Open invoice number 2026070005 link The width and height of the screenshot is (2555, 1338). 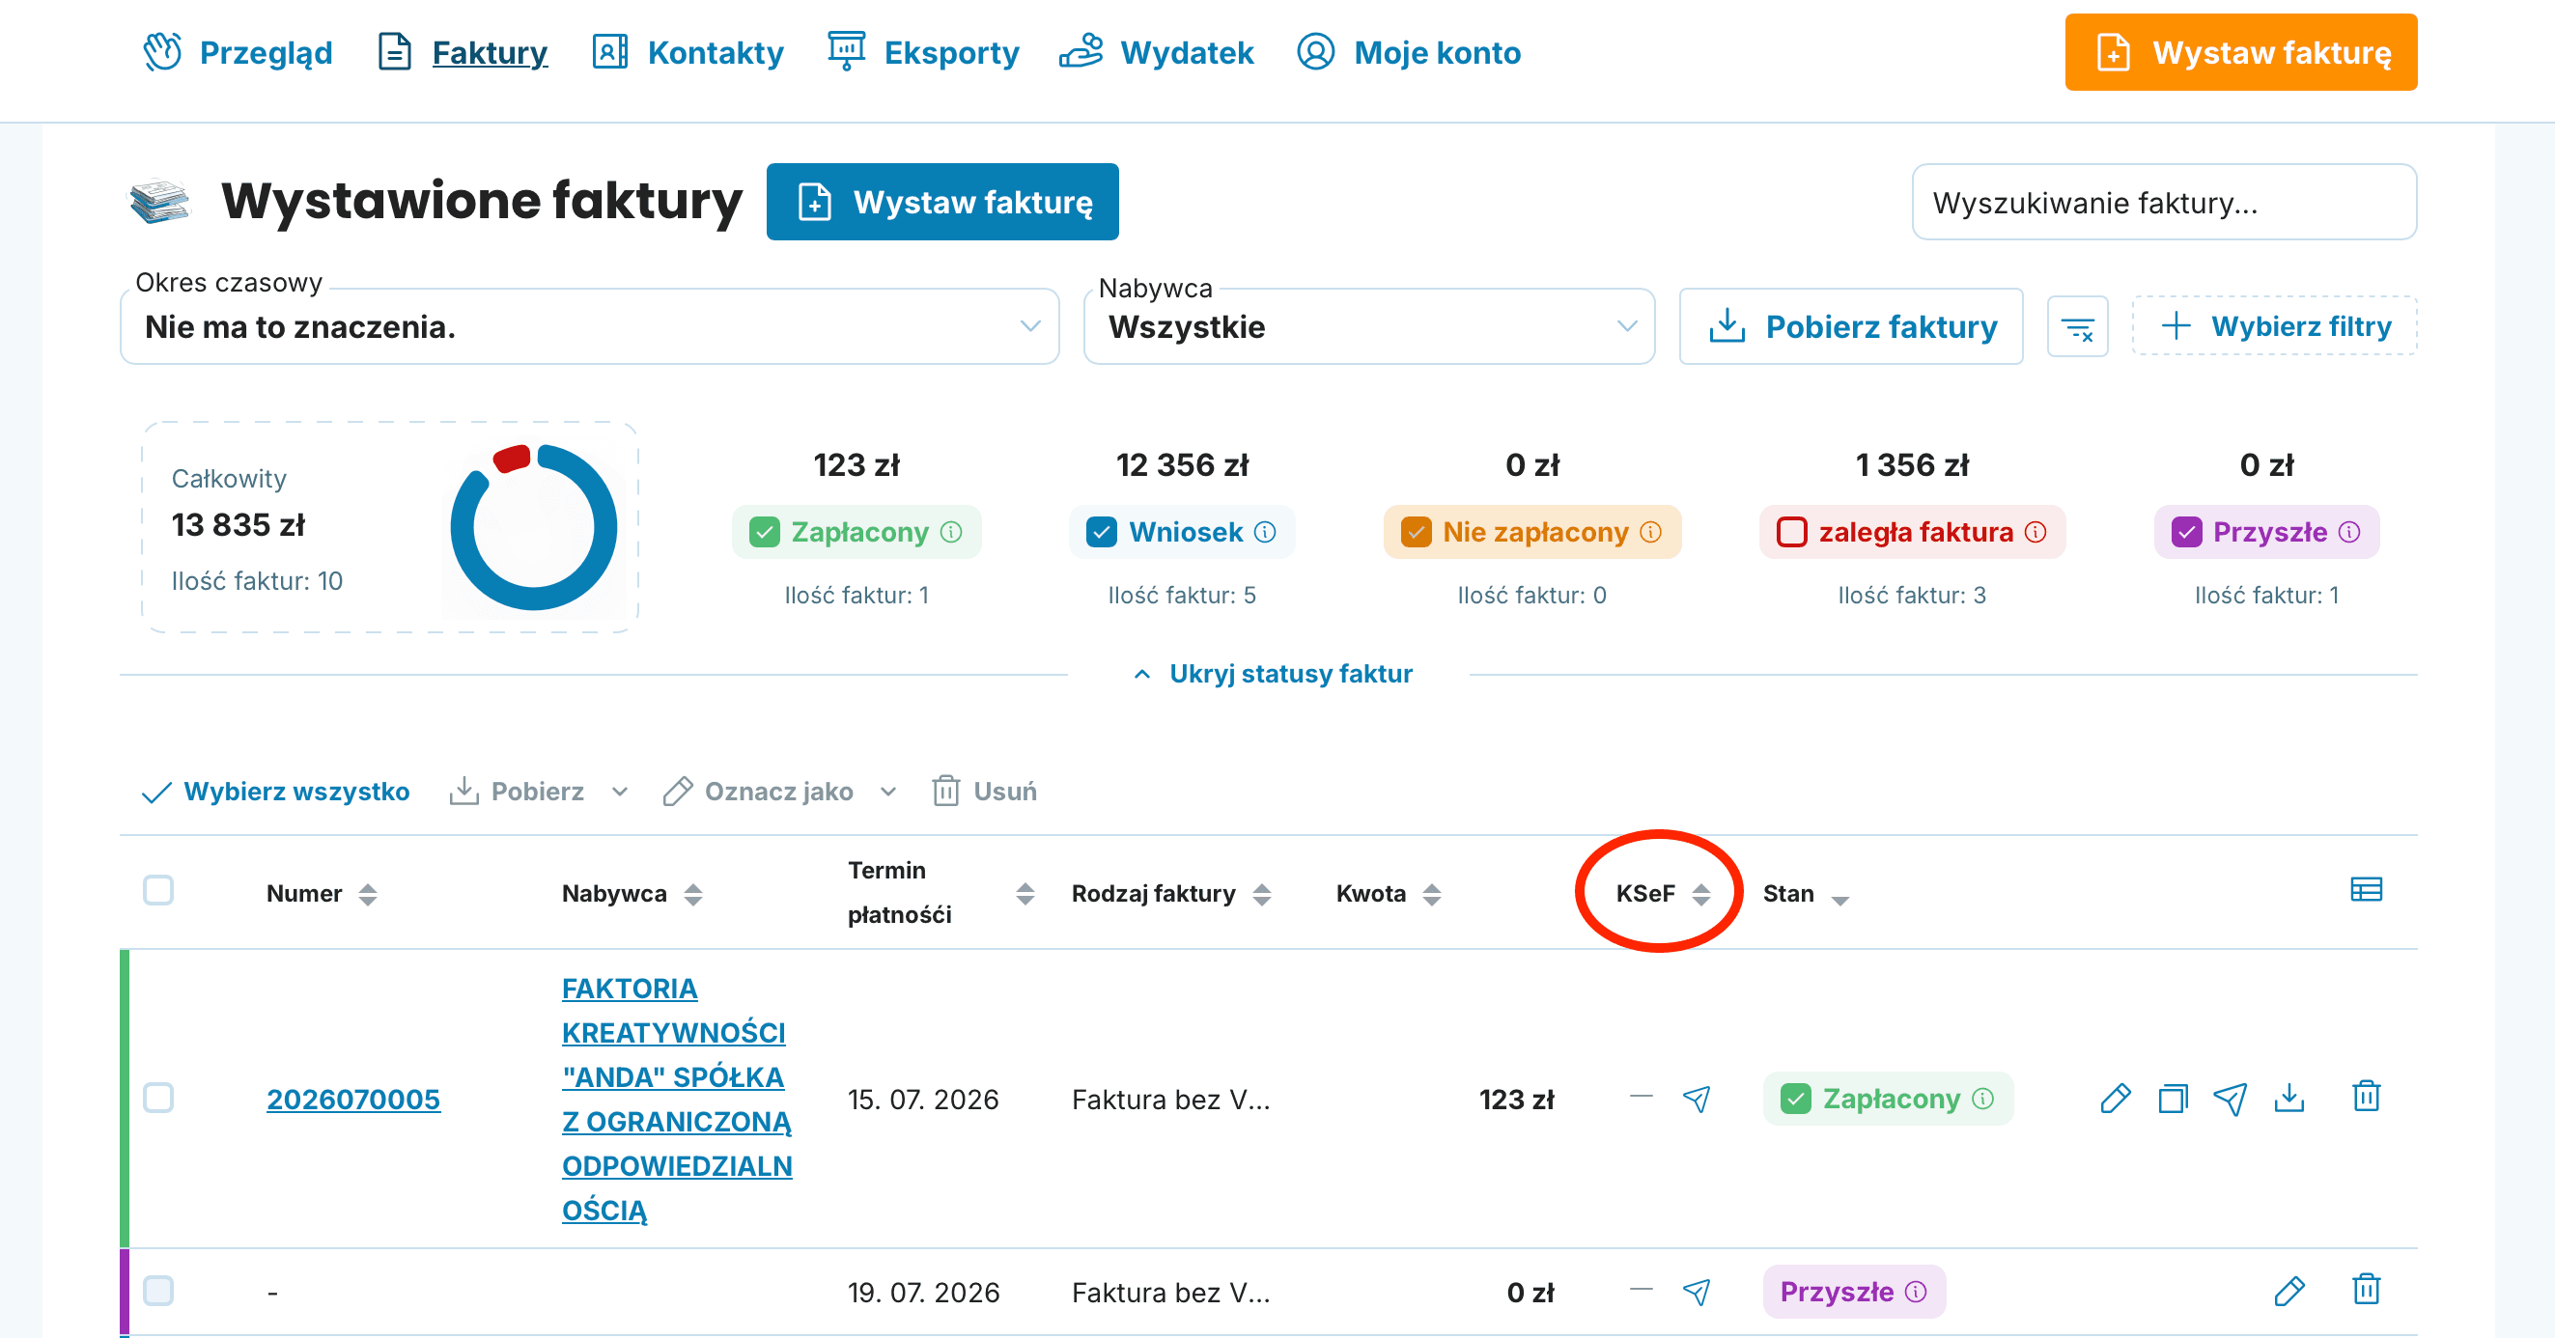pyautogui.click(x=353, y=1099)
